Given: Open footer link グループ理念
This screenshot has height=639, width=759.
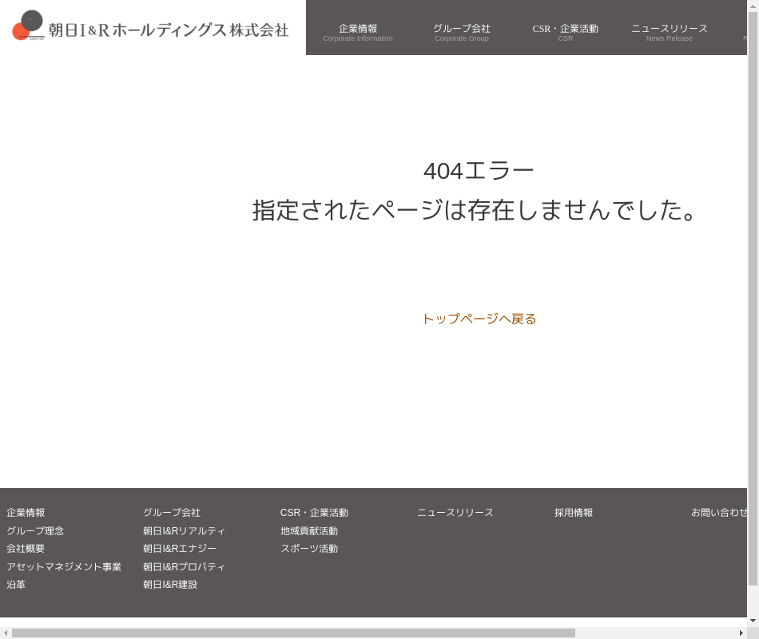Looking at the screenshot, I should [35, 531].
